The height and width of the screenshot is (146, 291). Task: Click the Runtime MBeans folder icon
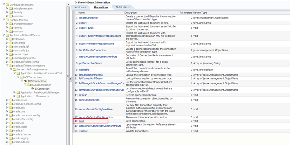7,20
